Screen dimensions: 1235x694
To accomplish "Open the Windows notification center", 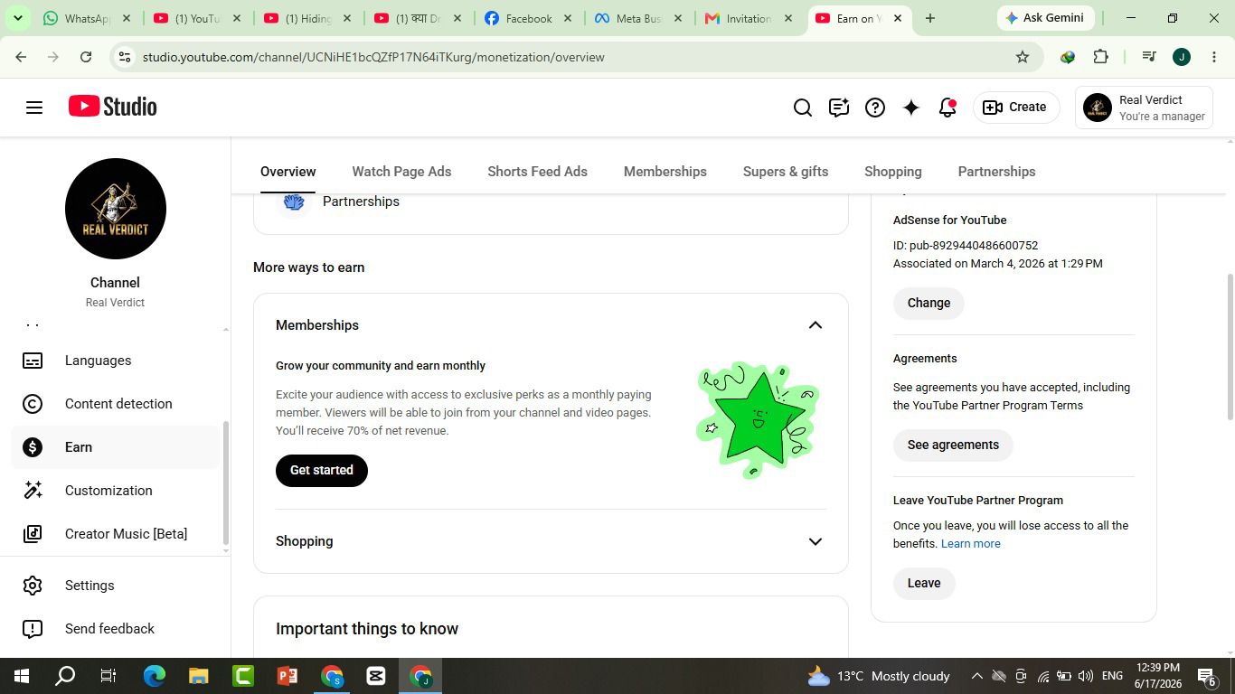I will coord(1207,676).
